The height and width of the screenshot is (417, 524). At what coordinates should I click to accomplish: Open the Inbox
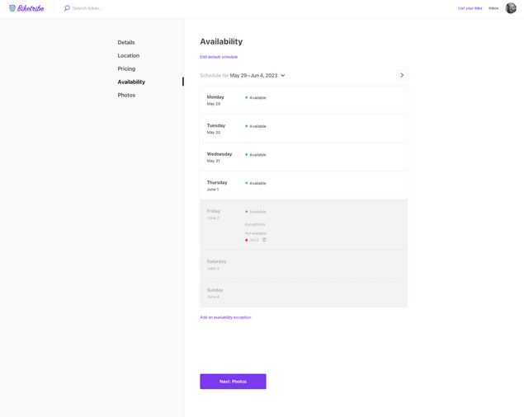point(493,8)
